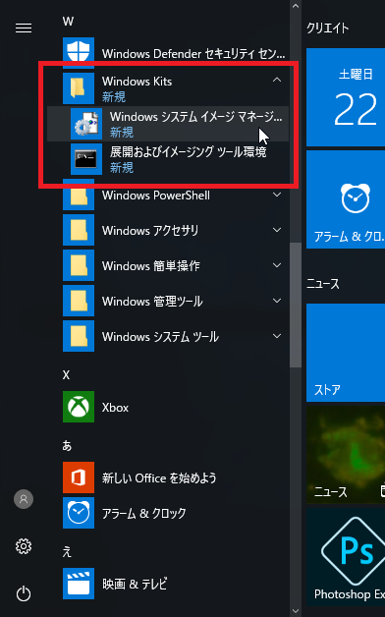This screenshot has height=617, width=385.
Task: Click the user account icon
Action: [x=24, y=499]
